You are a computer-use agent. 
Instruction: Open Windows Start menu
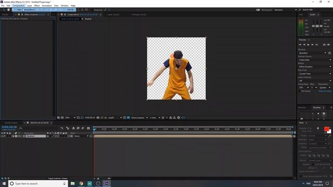click(4, 183)
